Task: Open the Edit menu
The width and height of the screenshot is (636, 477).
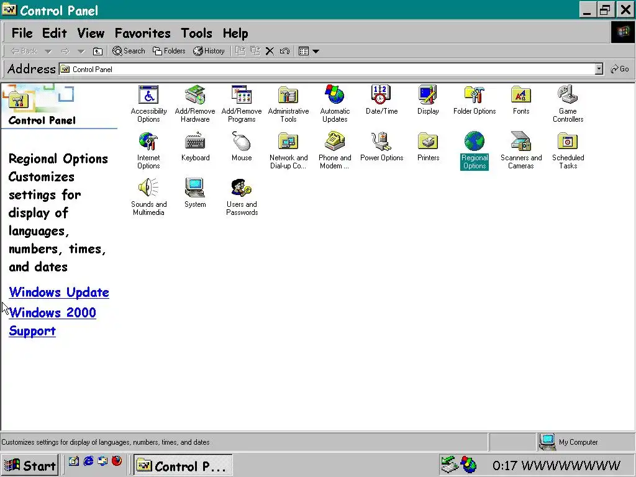Action: click(x=55, y=34)
